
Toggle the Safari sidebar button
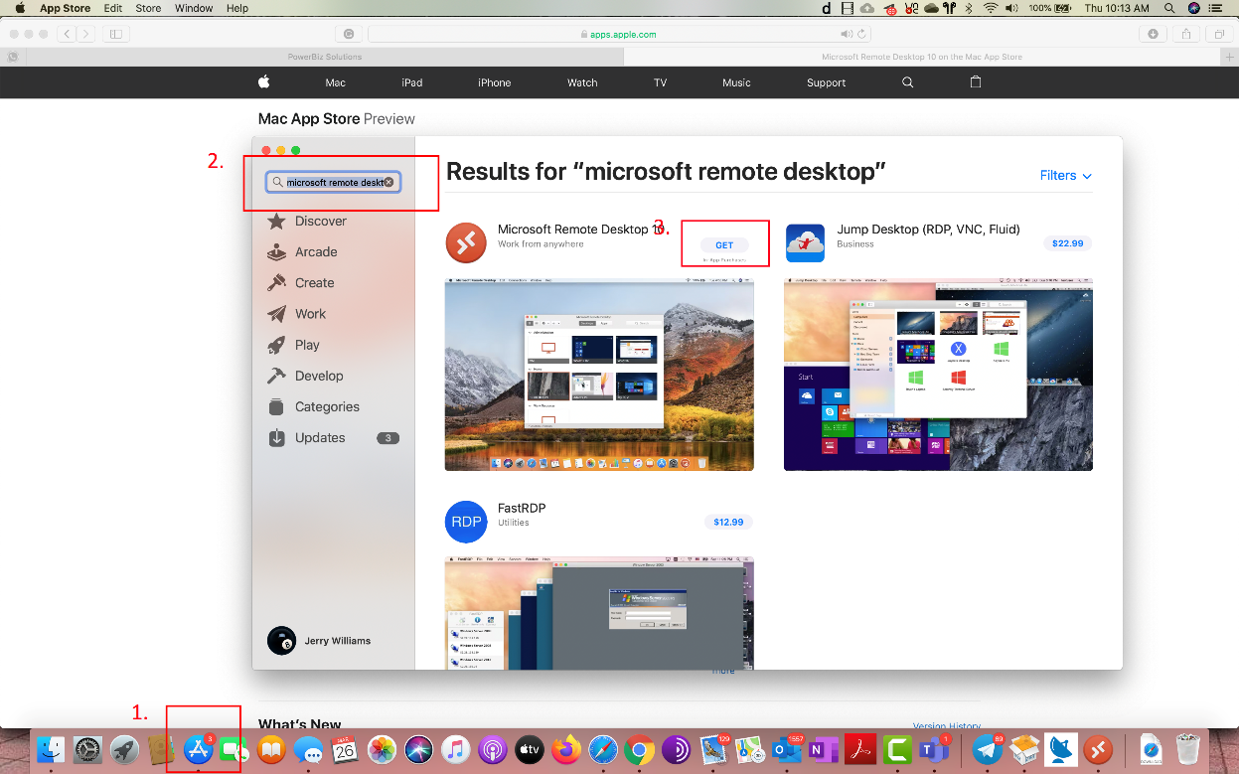click(x=116, y=34)
